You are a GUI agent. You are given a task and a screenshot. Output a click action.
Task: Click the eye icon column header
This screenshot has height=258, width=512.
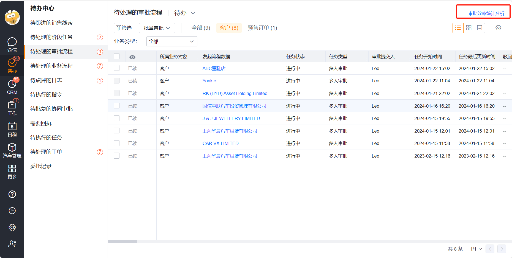132,57
